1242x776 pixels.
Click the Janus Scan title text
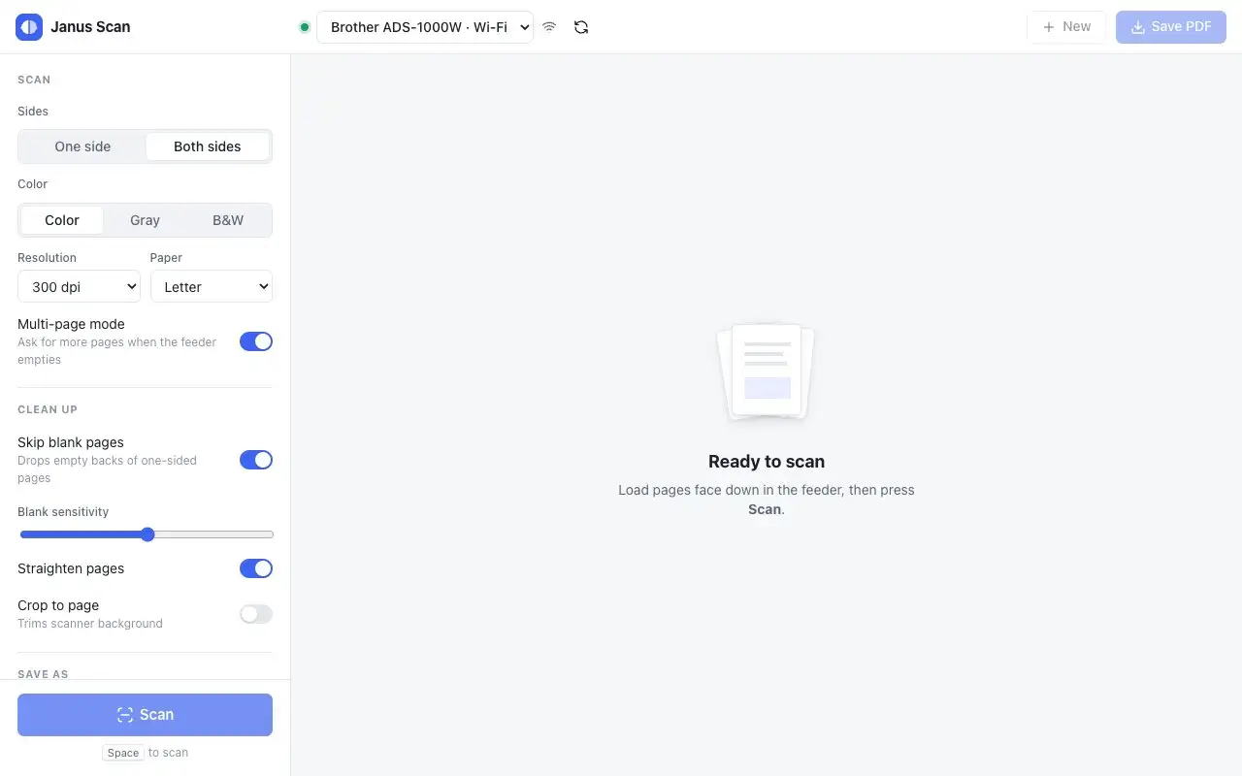point(90,27)
